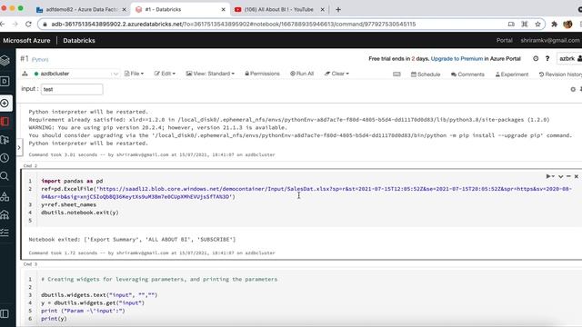Click the browser forward arrow

point(15,25)
